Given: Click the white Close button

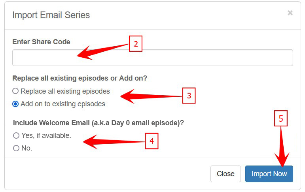Looking at the screenshot, I should [225, 174].
